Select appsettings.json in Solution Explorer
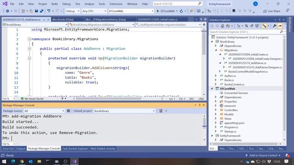The width and height of the screenshot is (294, 165). pos(234,123)
